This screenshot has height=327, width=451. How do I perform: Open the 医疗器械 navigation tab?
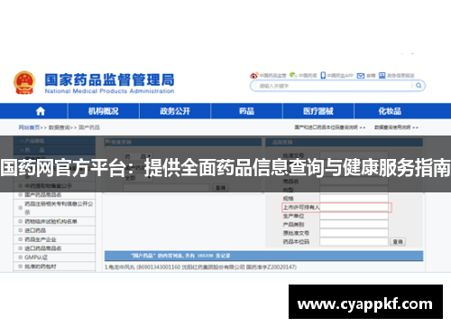click(318, 111)
